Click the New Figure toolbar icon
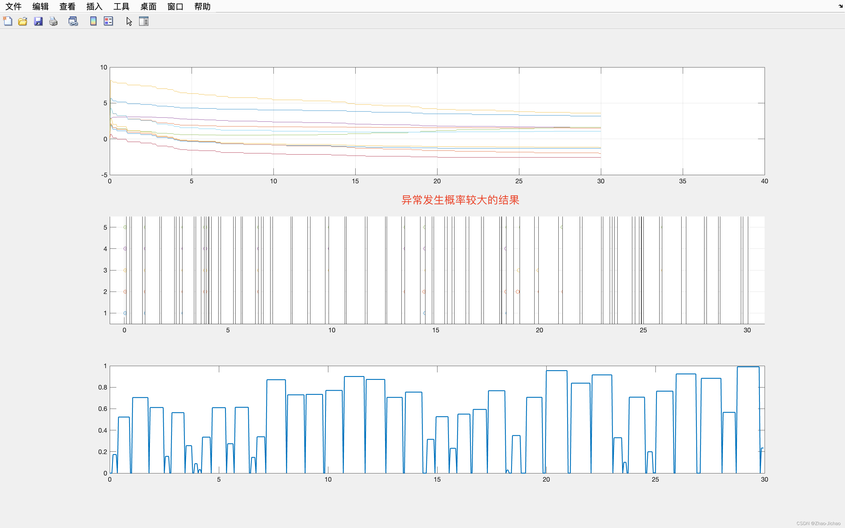Image resolution: width=845 pixels, height=528 pixels. click(x=8, y=21)
